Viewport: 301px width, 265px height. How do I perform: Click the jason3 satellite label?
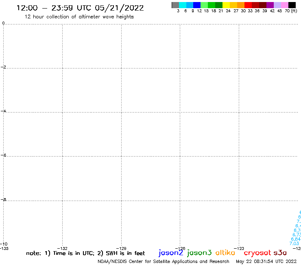[199, 253]
